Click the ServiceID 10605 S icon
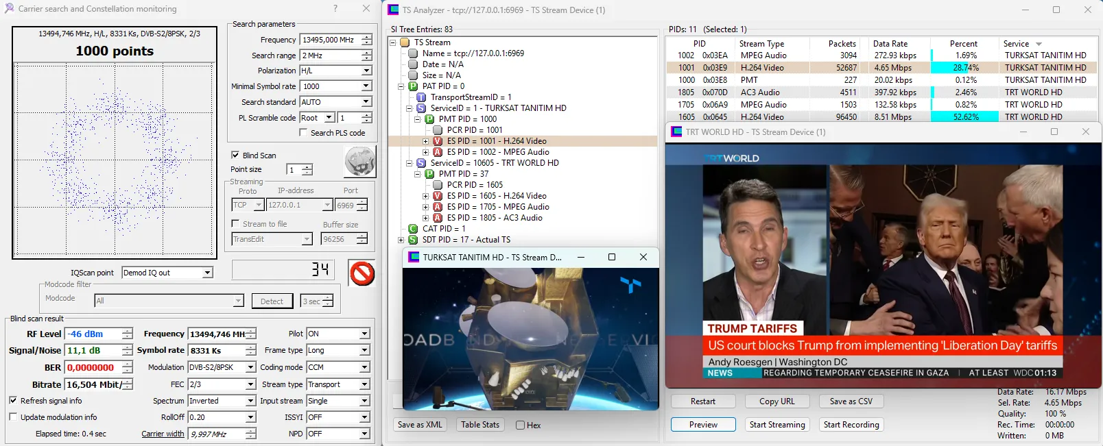The width and height of the screenshot is (1103, 446). [x=421, y=163]
